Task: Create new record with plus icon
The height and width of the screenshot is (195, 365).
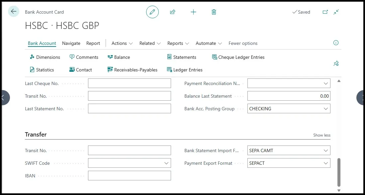Action: pyautogui.click(x=193, y=12)
